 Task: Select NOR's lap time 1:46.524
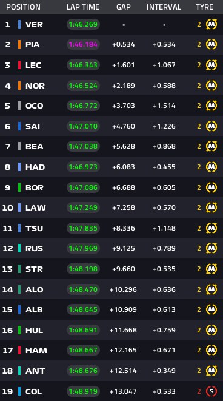83,86
